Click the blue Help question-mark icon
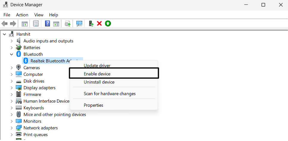Screen dimensions: 288x141 (47, 23)
